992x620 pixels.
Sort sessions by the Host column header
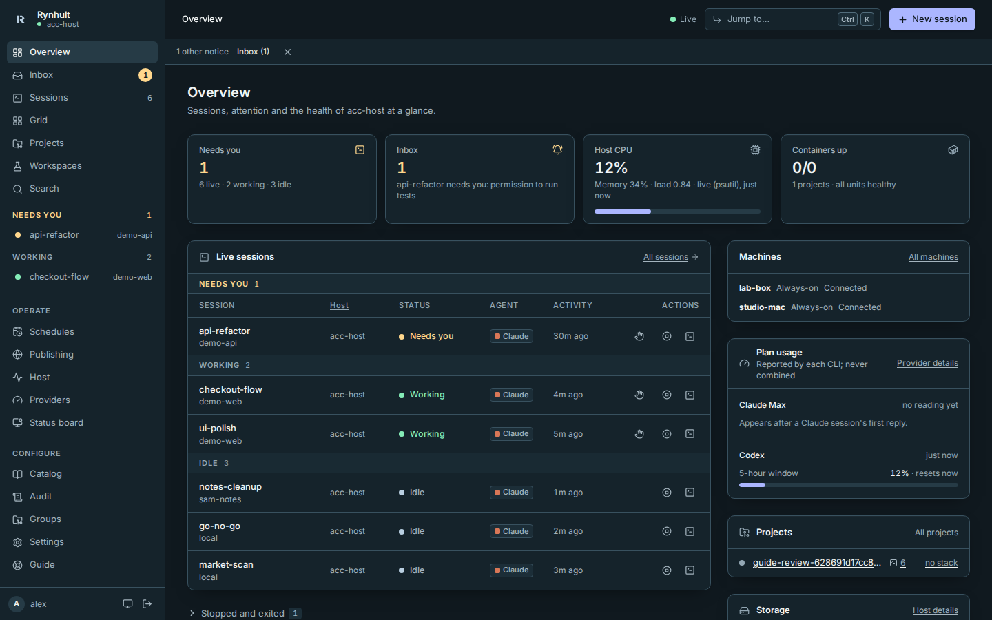339,305
